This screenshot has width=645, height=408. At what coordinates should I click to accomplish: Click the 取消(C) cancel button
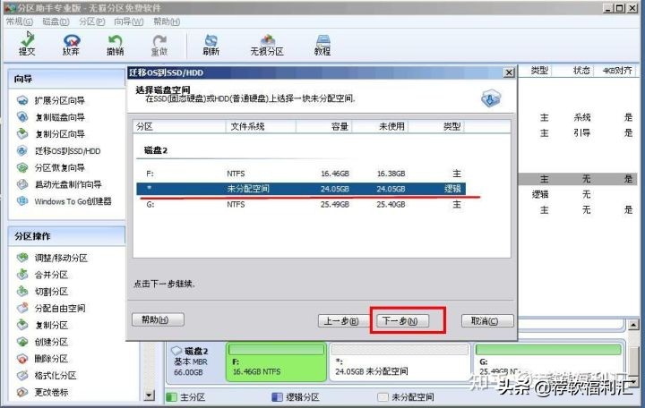[487, 321]
